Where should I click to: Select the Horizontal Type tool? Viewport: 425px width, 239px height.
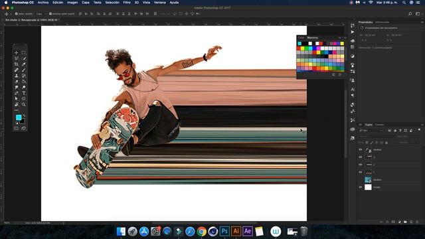click(24, 93)
